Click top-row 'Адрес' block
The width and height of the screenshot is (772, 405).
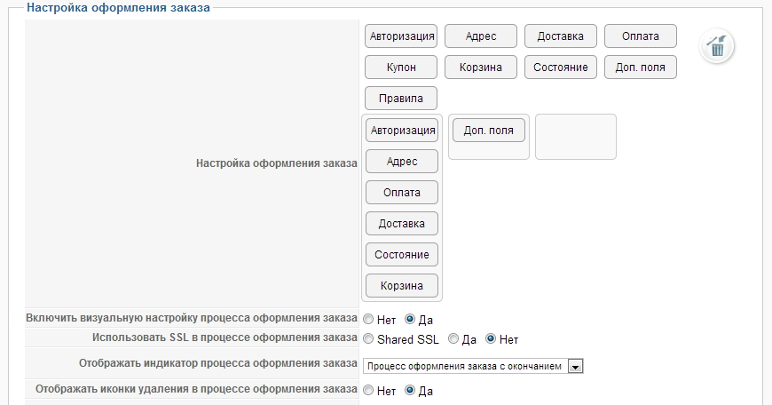pyautogui.click(x=481, y=36)
